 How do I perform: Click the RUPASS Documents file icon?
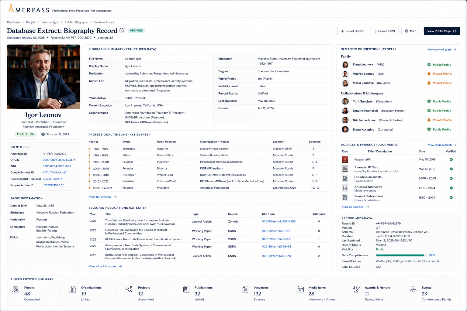345,179
